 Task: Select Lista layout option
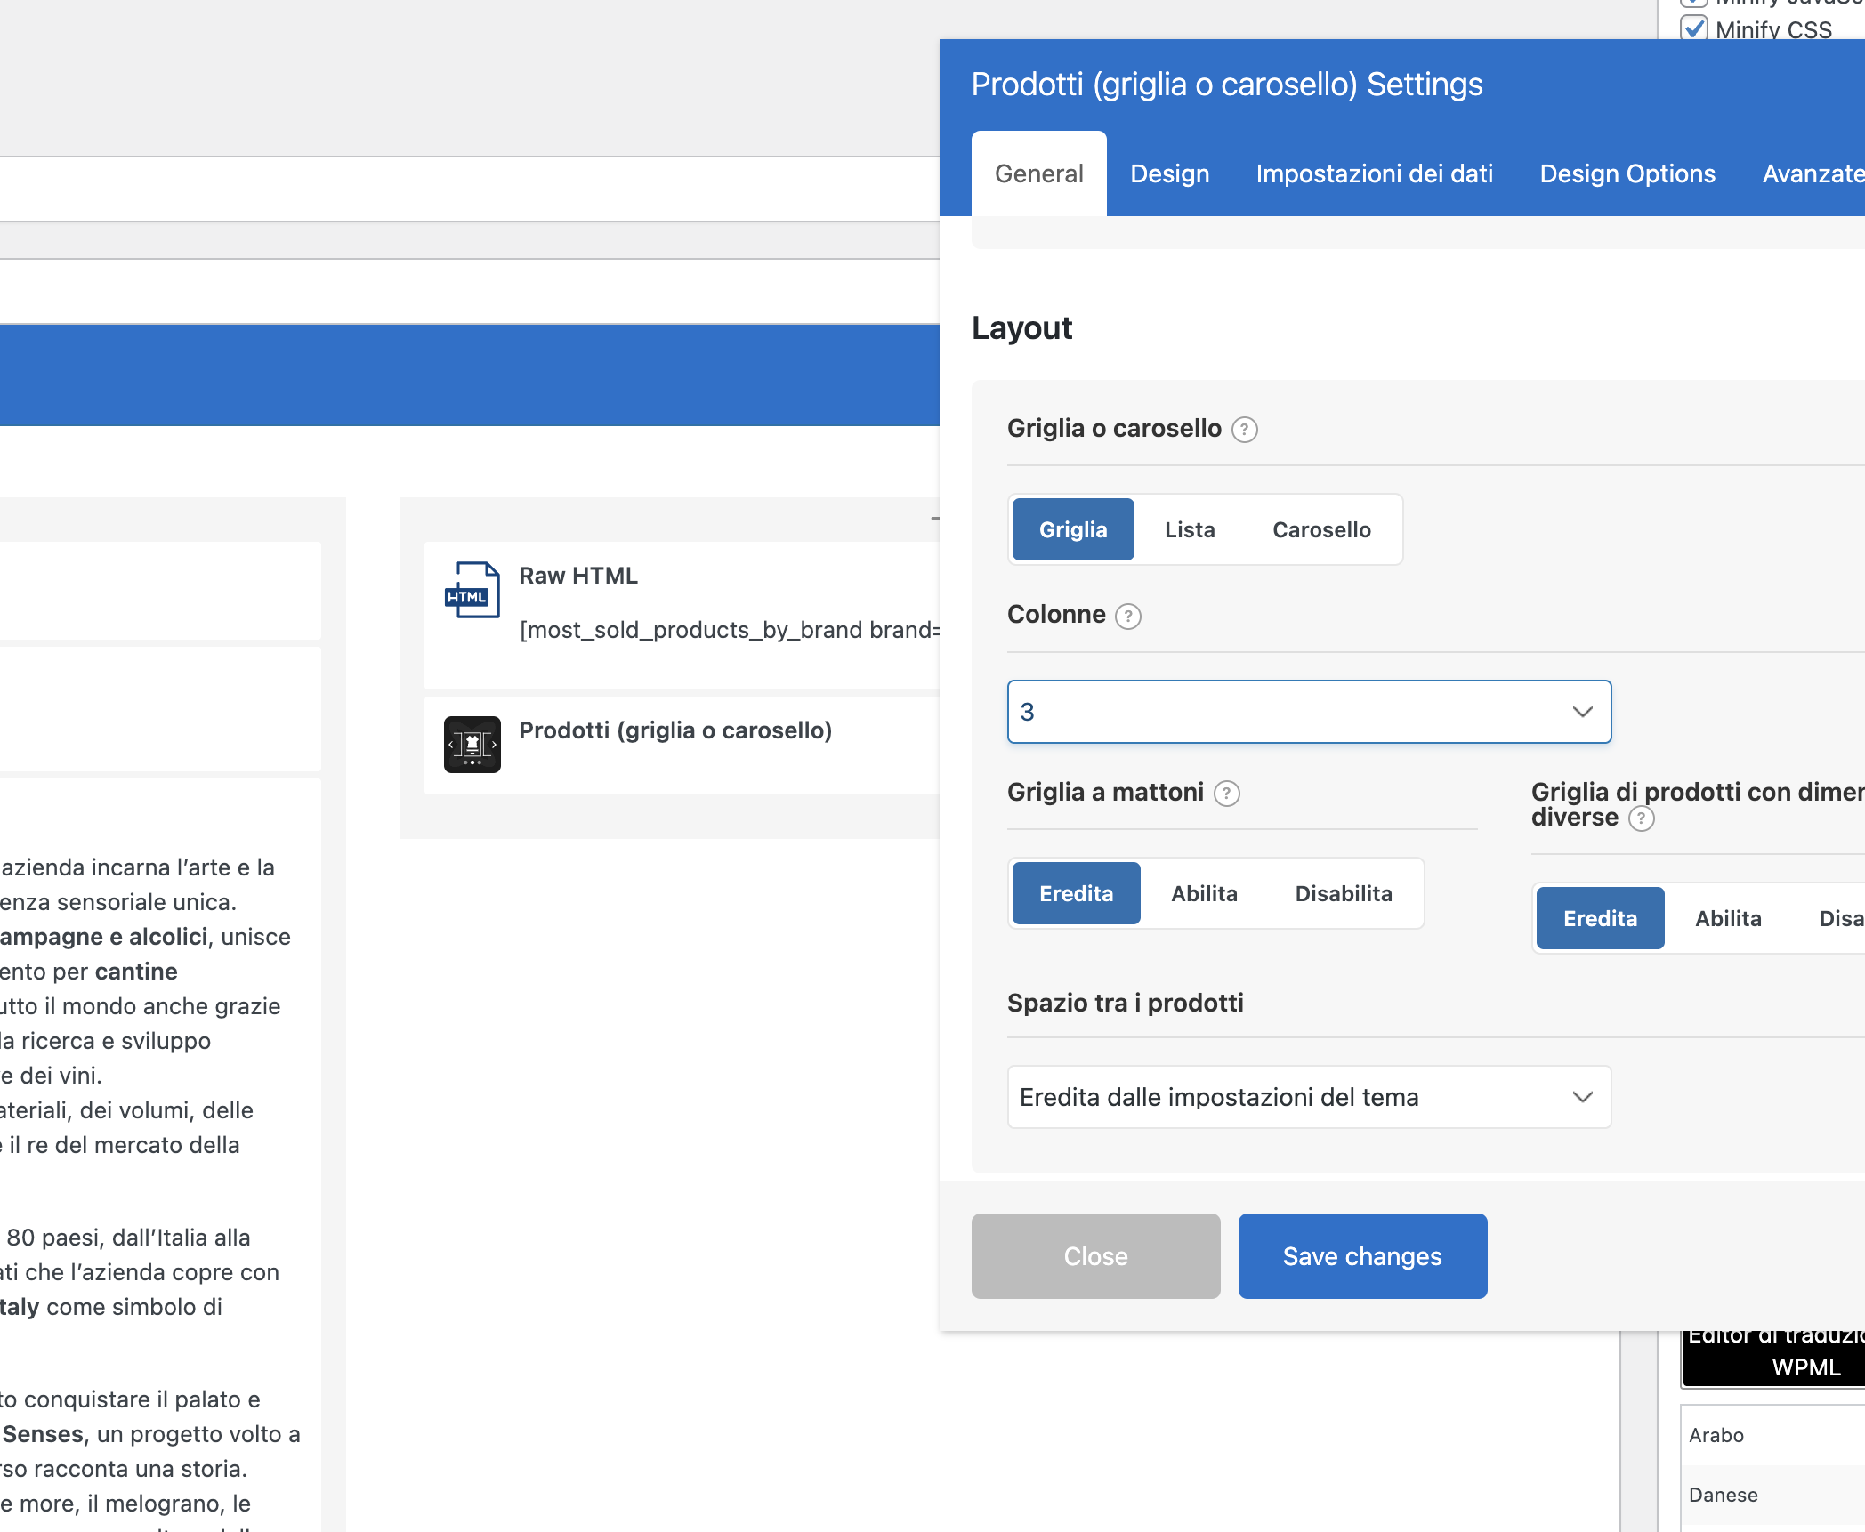click(1190, 529)
